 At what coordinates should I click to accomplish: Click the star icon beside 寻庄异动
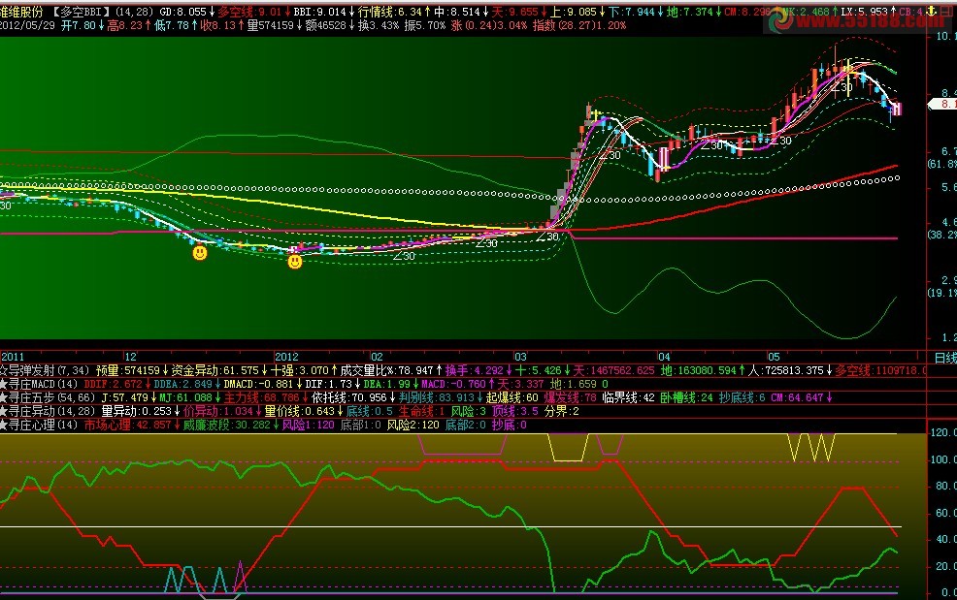tap(3, 411)
